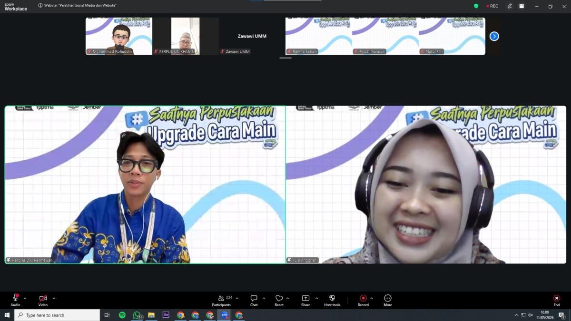
Task: Expand the Video options caret
Action: [54, 298]
